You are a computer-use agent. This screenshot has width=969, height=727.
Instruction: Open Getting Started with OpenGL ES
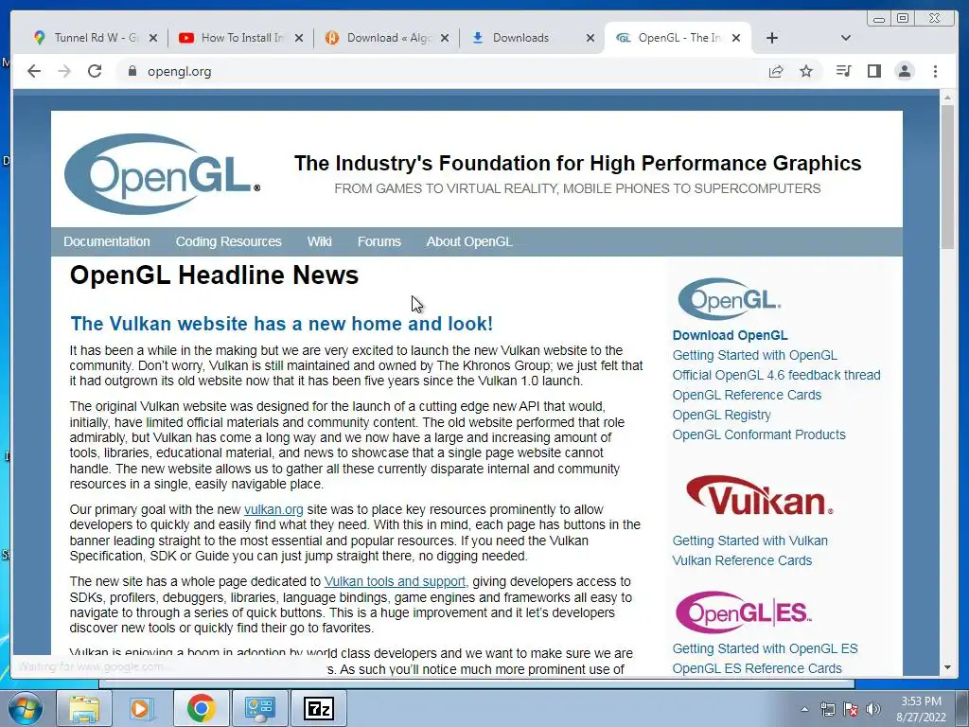tap(765, 649)
